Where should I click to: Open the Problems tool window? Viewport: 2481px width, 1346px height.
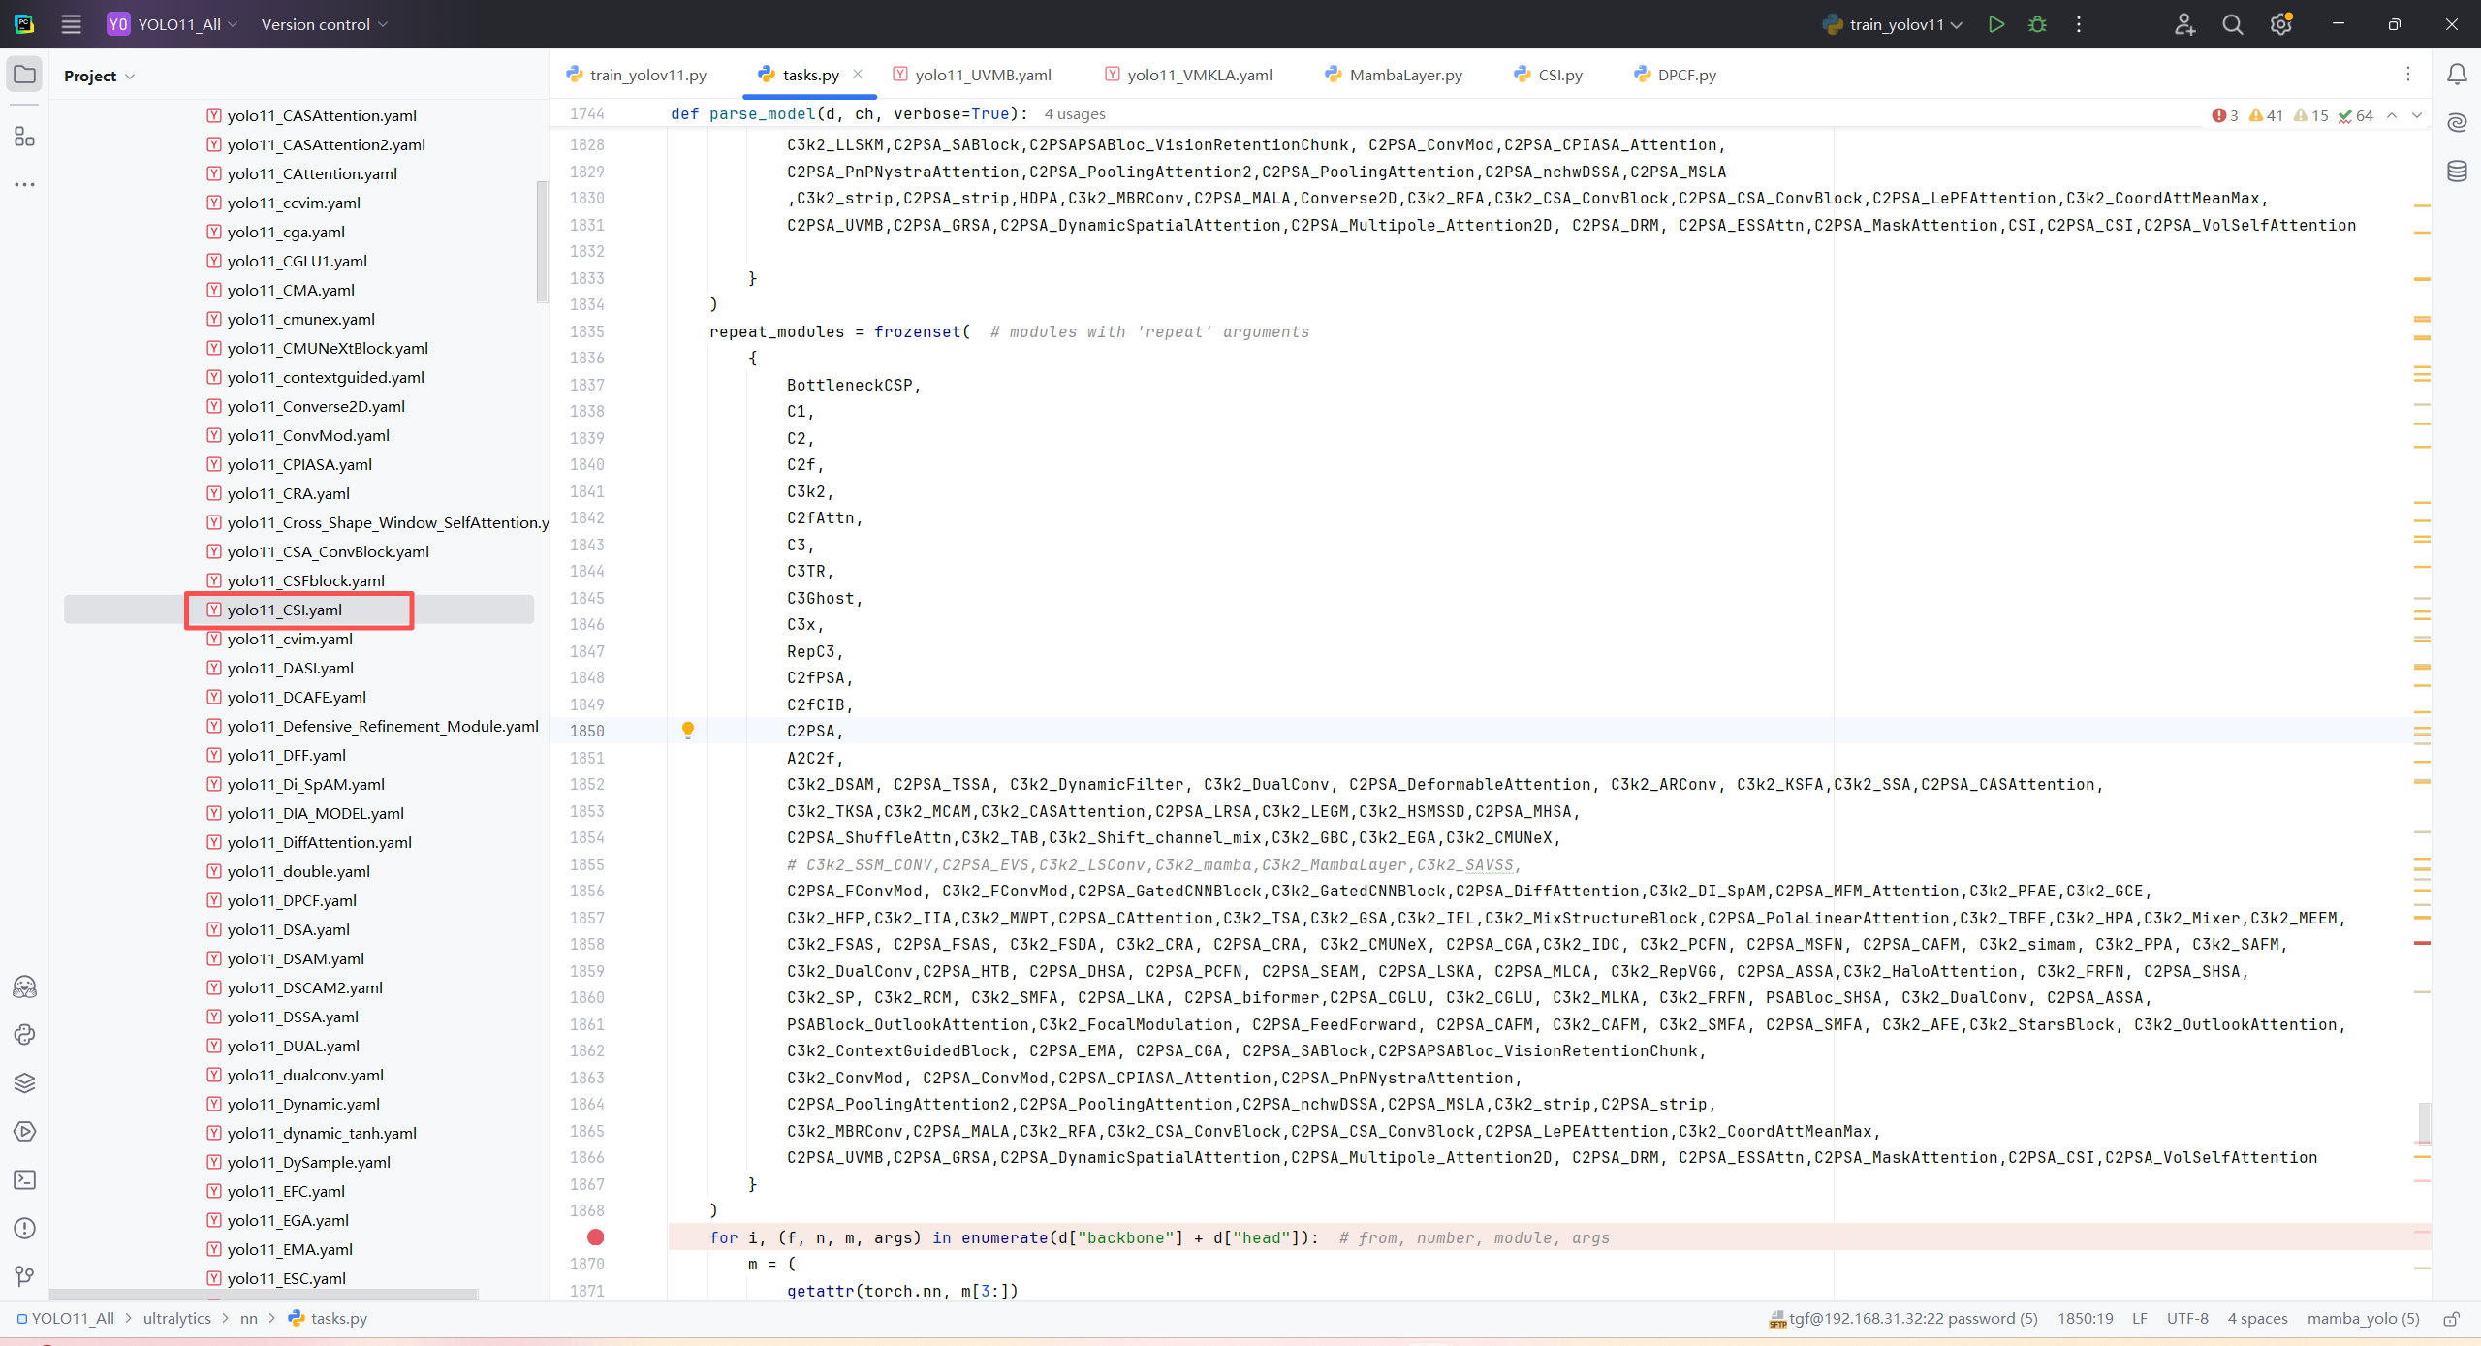(x=24, y=1228)
